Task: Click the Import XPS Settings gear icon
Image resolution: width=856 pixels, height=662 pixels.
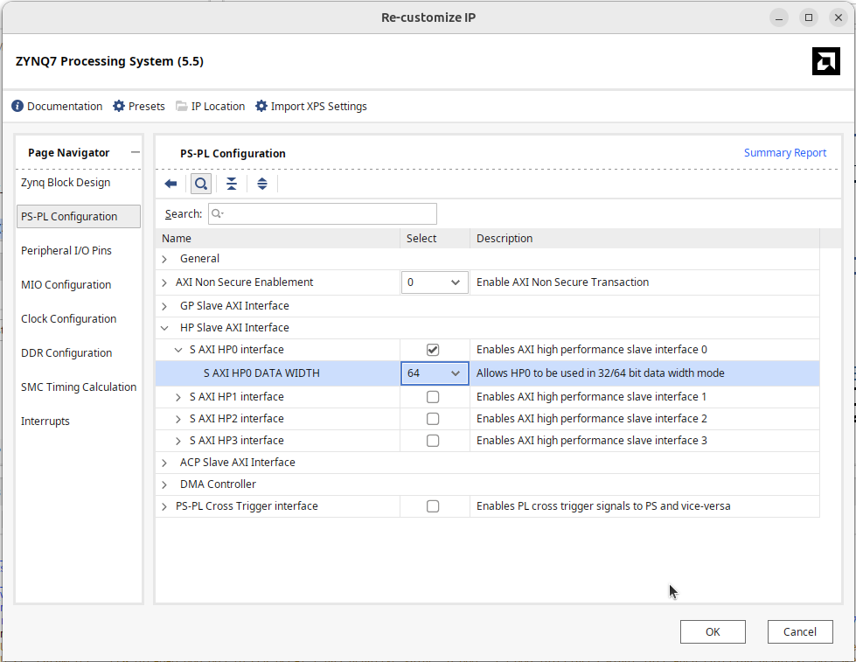Action: (x=261, y=106)
